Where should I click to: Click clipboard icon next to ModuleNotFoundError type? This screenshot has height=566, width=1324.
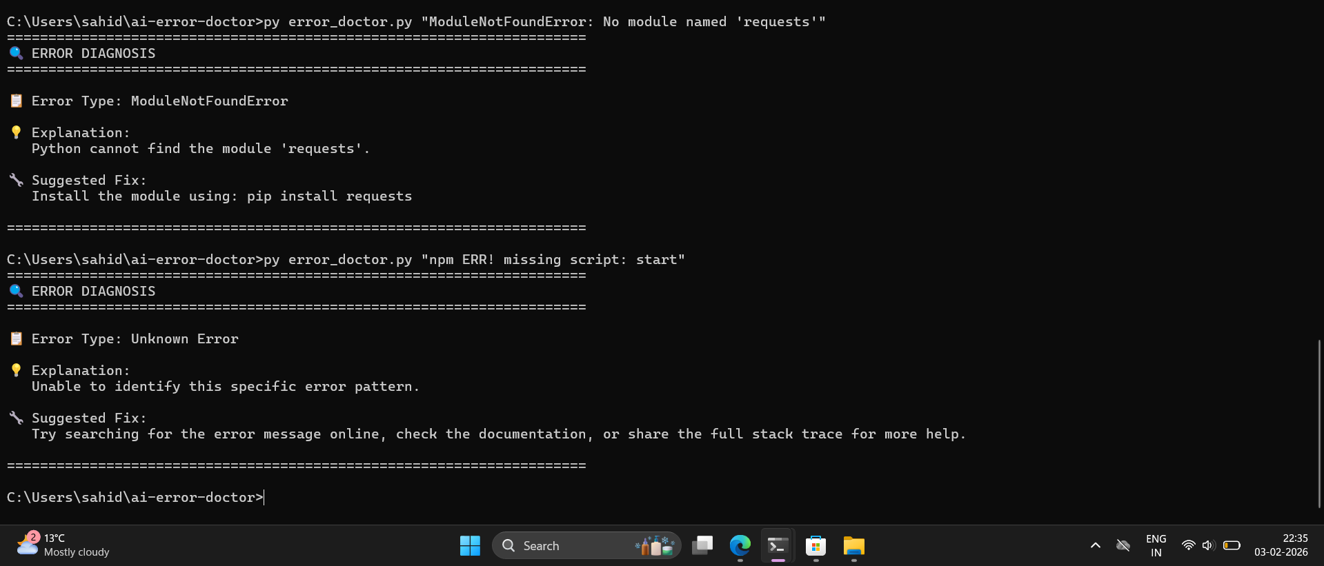tap(16, 101)
